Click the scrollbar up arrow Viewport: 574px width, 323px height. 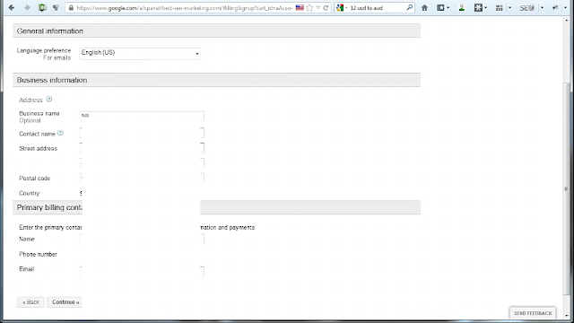coord(567,21)
